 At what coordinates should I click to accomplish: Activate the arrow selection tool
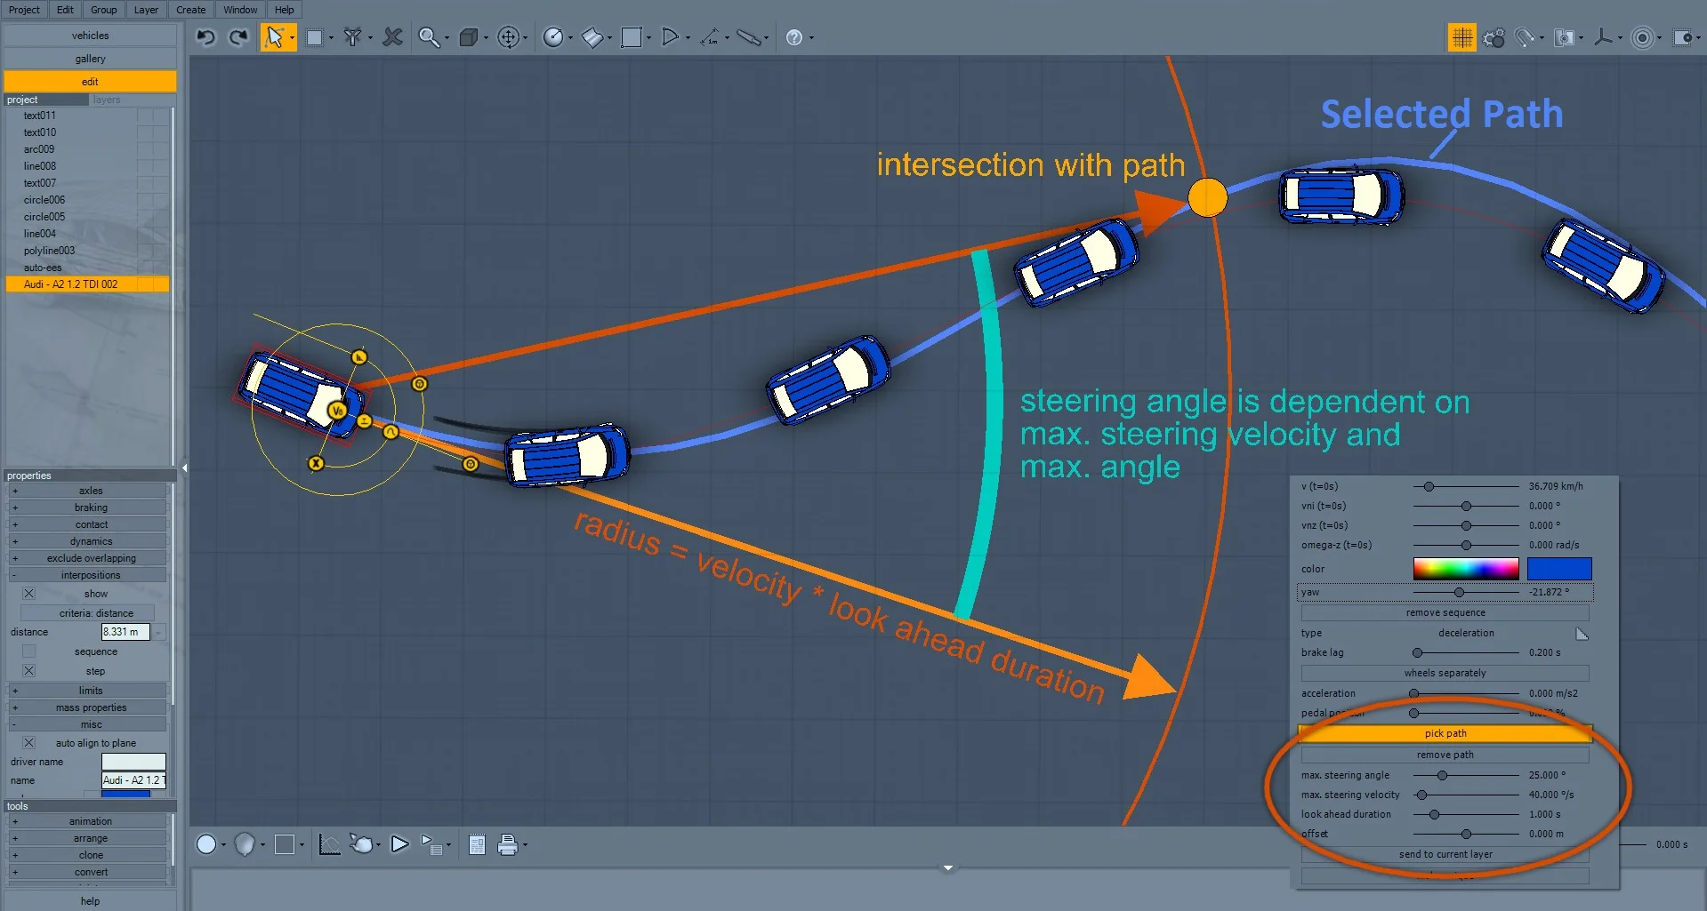tap(275, 37)
